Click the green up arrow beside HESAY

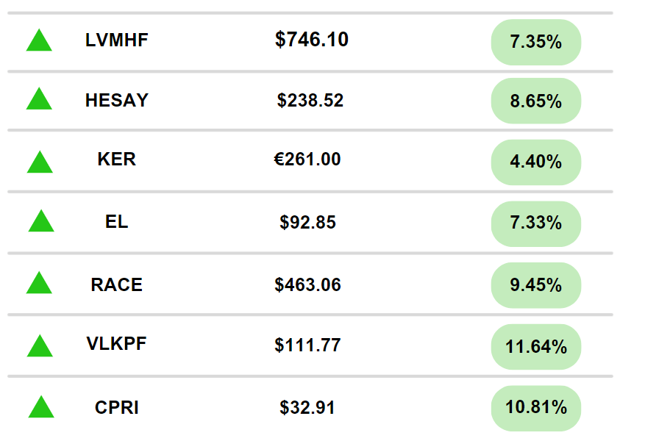39,98
